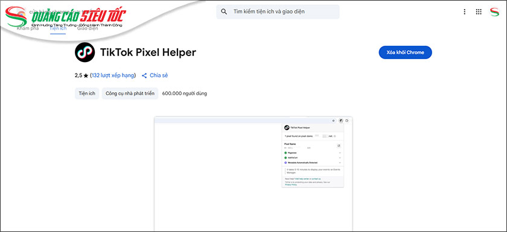
Task: Select the "Công cụ nhà phát triển" chip
Action: pyautogui.click(x=130, y=93)
